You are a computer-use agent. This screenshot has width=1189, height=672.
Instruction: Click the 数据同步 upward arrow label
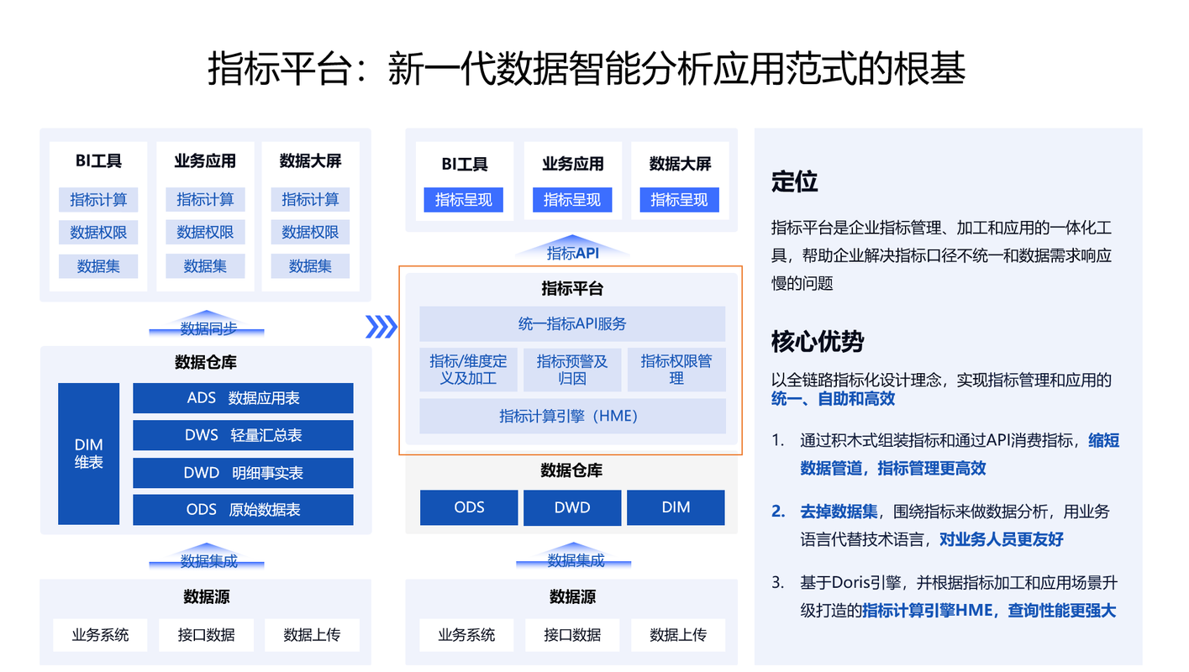pyautogui.click(x=207, y=326)
